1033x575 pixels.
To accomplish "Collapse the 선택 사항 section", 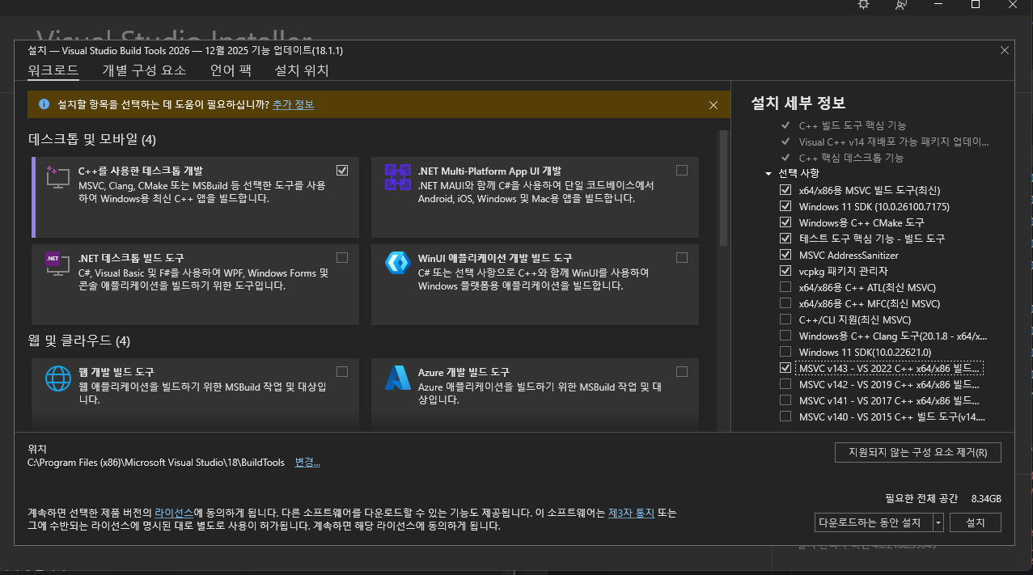I will point(768,174).
